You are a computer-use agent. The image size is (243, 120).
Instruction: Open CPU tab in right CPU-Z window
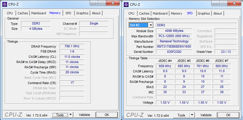tap(131, 13)
